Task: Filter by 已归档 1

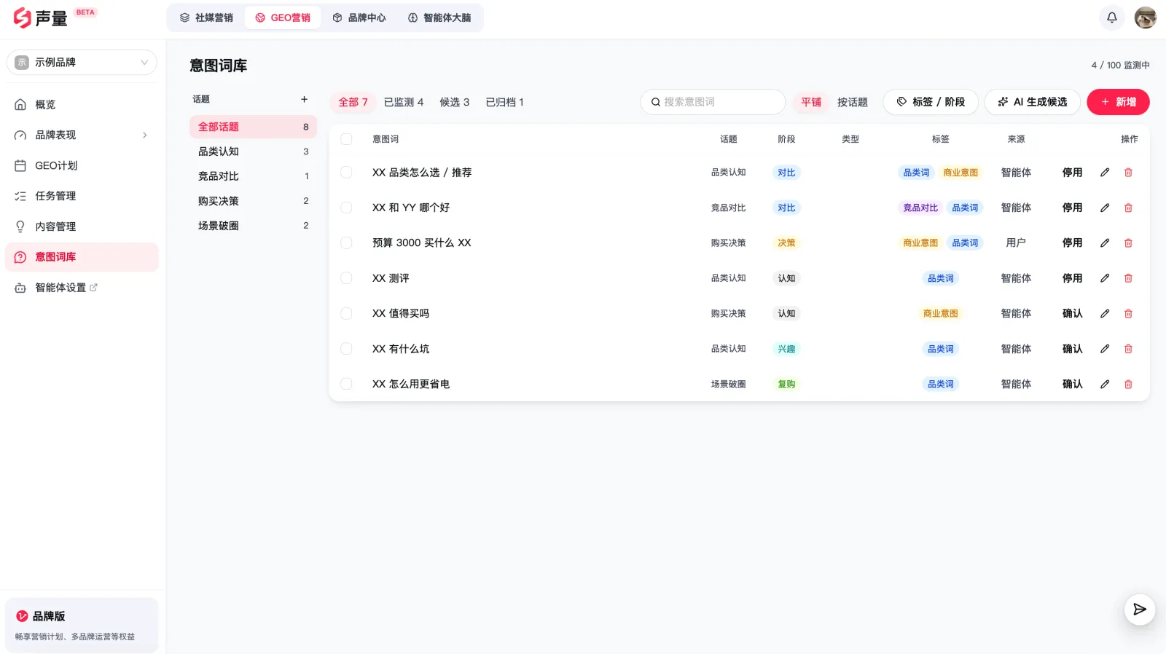Action: 504,102
